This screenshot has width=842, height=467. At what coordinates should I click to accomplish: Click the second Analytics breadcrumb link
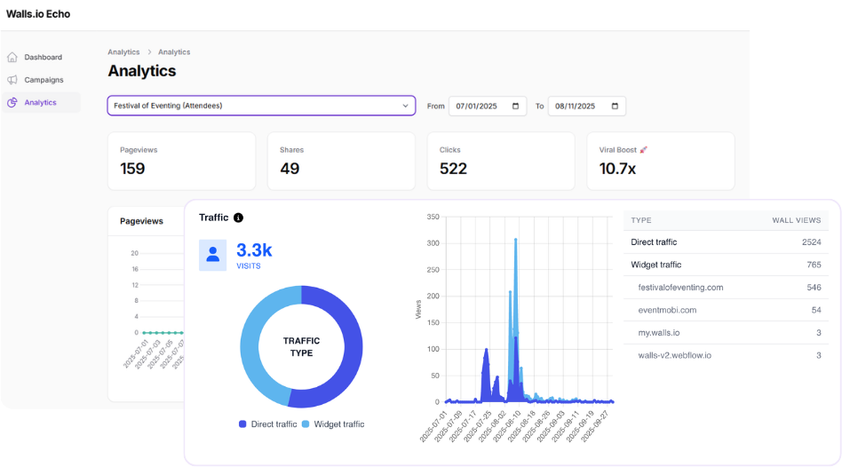pos(174,52)
